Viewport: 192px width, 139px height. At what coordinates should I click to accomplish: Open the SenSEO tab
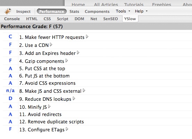[x=110, y=19]
